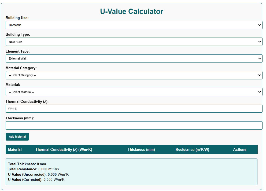Click the Thickness mm table header
Viewport: 266px width, 191px height.
(x=141, y=149)
